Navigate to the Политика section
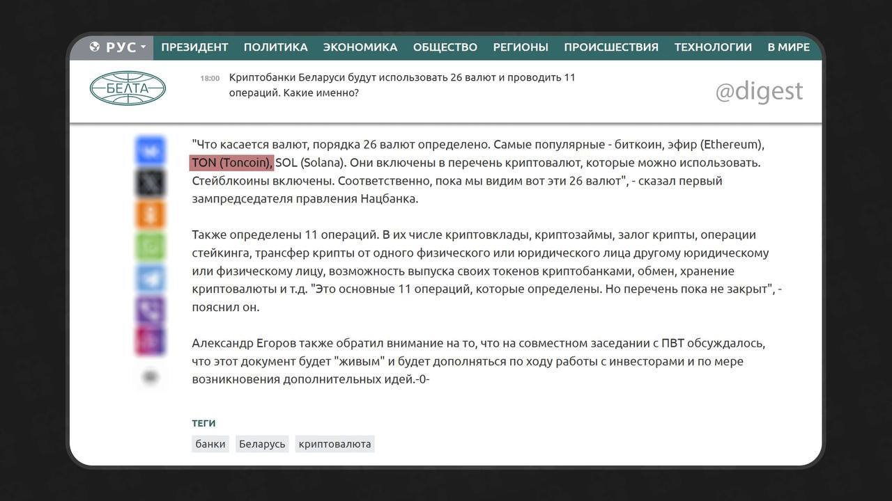Image resolution: width=892 pixels, height=501 pixels. [x=275, y=47]
